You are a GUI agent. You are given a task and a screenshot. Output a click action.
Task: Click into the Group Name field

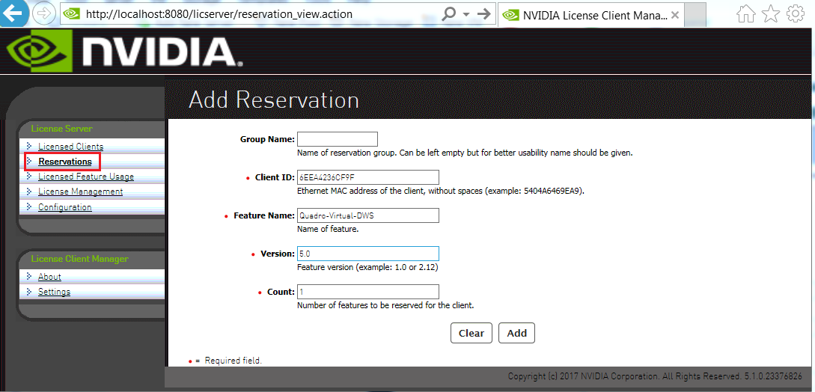point(338,139)
